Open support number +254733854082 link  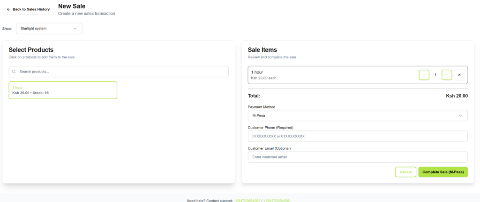[x=277, y=201]
